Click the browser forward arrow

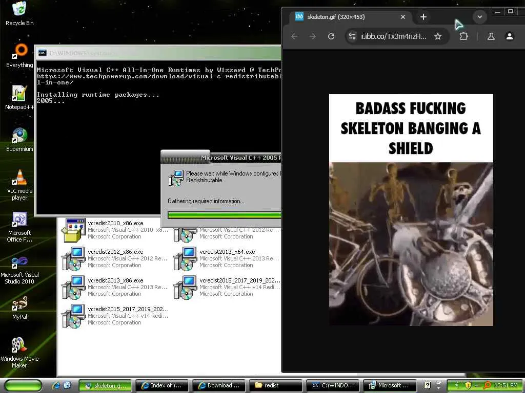tap(313, 36)
